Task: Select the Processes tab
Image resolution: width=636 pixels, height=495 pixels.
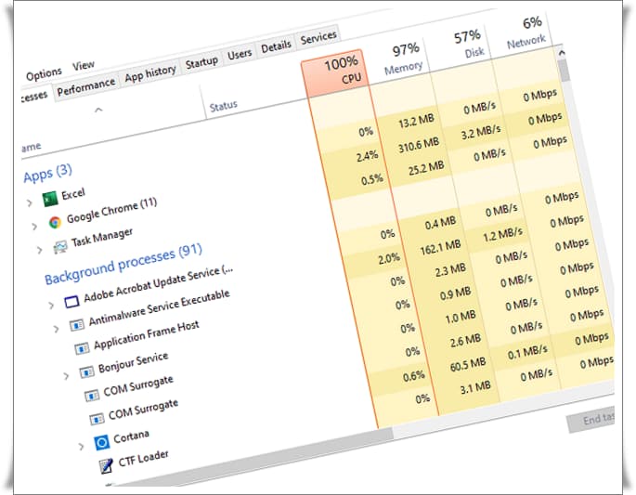Action: coord(35,96)
